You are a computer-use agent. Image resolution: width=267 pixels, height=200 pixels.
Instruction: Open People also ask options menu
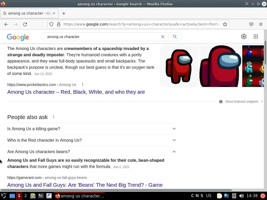(x=54, y=117)
